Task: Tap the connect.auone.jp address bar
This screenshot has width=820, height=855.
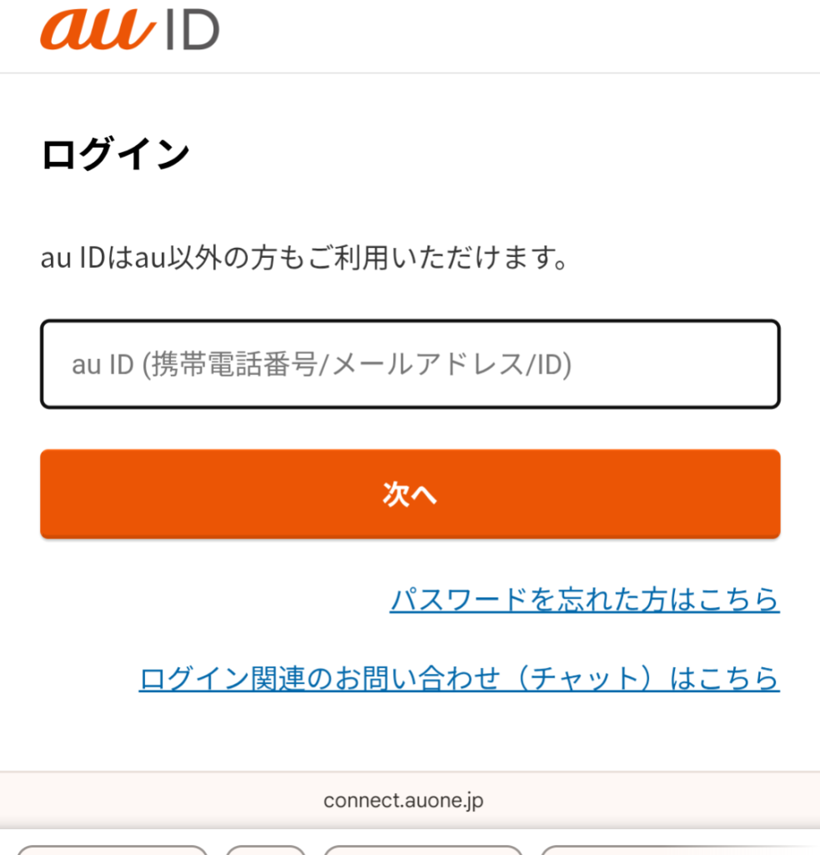Action: click(403, 801)
